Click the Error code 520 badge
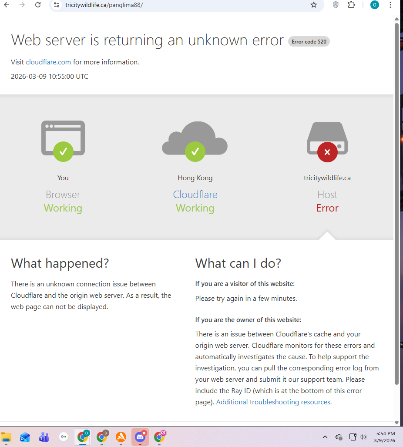The width and height of the screenshot is (403, 447). [x=309, y=42]
